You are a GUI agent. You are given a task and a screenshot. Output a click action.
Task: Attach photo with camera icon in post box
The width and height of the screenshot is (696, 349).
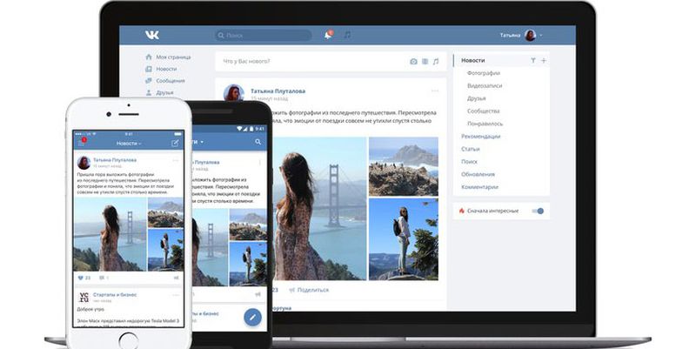[x=413, y=62]
